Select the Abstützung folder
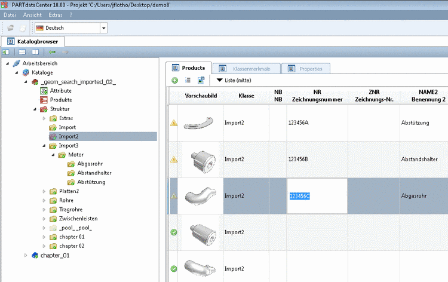 pos(91,182)
